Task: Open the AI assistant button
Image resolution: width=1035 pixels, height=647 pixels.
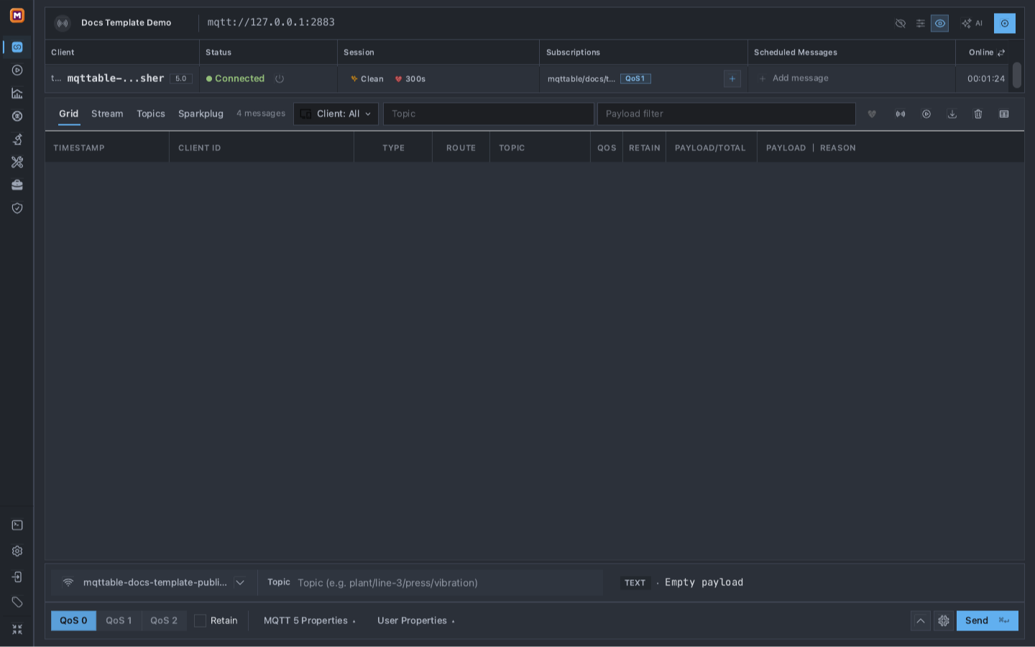Action: pyautogui.click(x=972, y=24)
